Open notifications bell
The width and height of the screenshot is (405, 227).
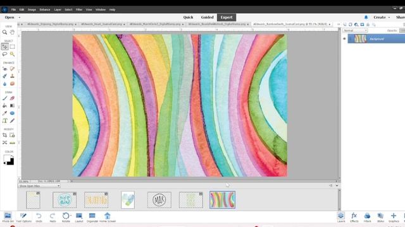(366, 17)
